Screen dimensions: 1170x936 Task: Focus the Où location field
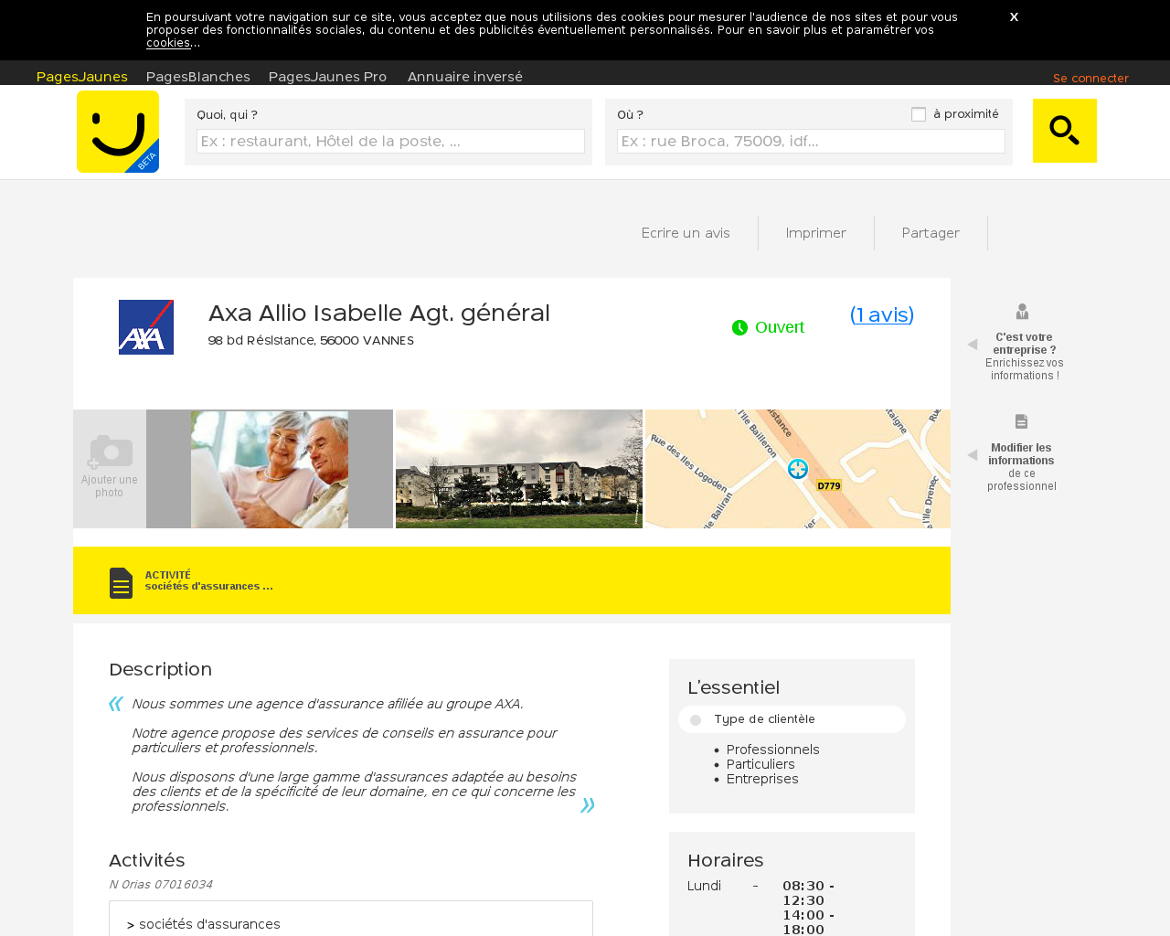pyautogui.click(x=811, y=141)
